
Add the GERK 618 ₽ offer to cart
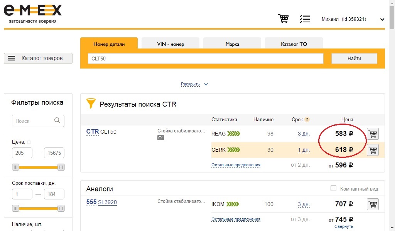pyautogui.click(x=373, y=150)
